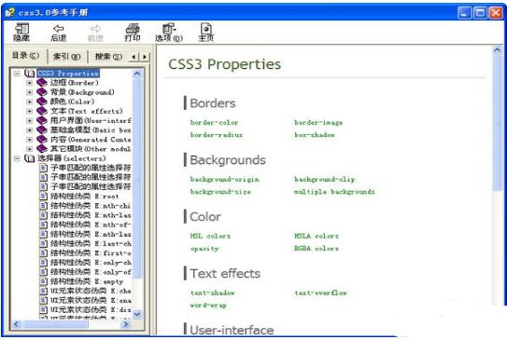Open the text-overflow link
507x340 pixels.
coord(321,292)
